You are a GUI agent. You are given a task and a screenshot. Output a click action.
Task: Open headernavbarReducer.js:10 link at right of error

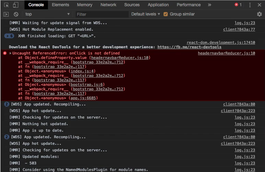pos(226,53)
